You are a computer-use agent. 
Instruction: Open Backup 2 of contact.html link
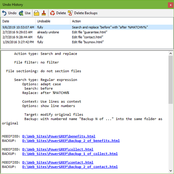point(70,167)
